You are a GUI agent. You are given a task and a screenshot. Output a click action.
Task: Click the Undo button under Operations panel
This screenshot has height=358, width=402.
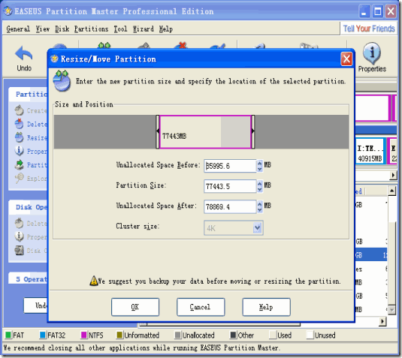coord(36,305)
